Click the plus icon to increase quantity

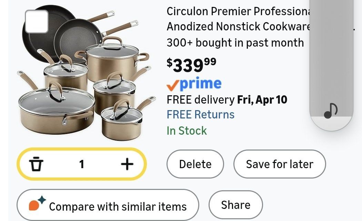(x=127, y=164)
